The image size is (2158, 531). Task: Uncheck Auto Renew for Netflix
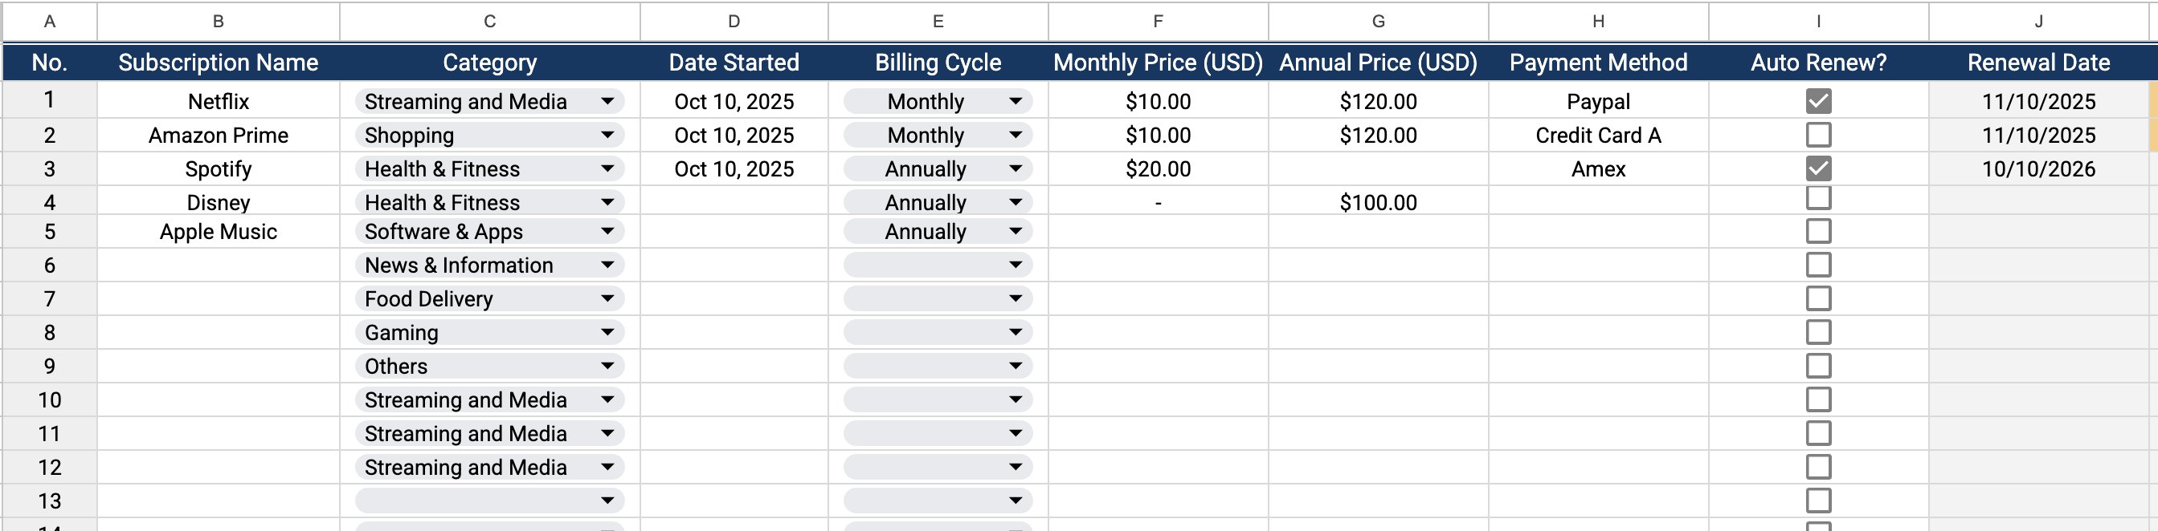tap(1818, 99)
